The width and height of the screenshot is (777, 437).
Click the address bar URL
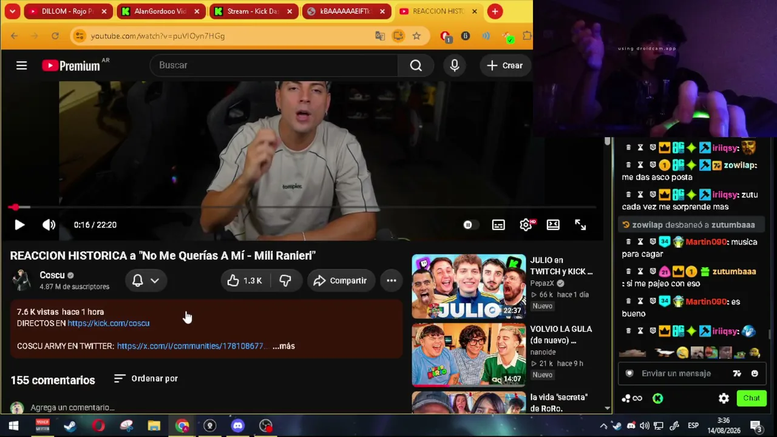[x=158, y=36]
